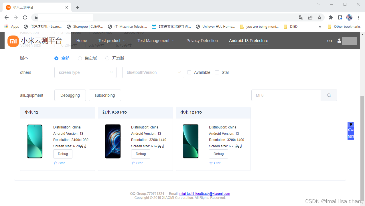Screen dimensions: 365x206
Task: Open the Chrome three-dot menu
Action: pyautogui.click(x=358, y=17)
